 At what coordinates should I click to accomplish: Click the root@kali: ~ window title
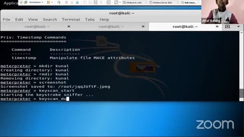coord(122,13)
